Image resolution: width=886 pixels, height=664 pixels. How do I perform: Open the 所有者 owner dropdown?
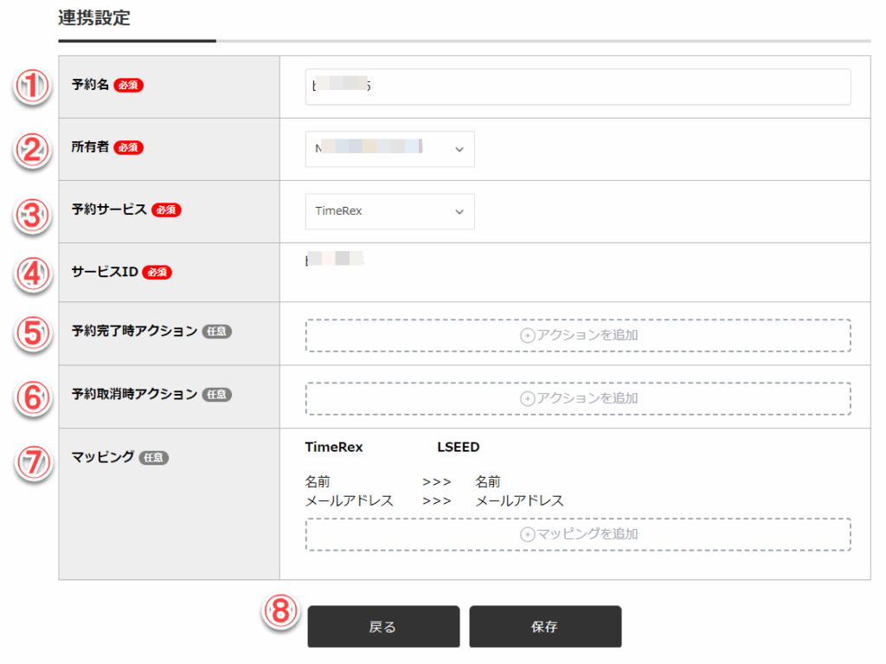pos(389,149)
